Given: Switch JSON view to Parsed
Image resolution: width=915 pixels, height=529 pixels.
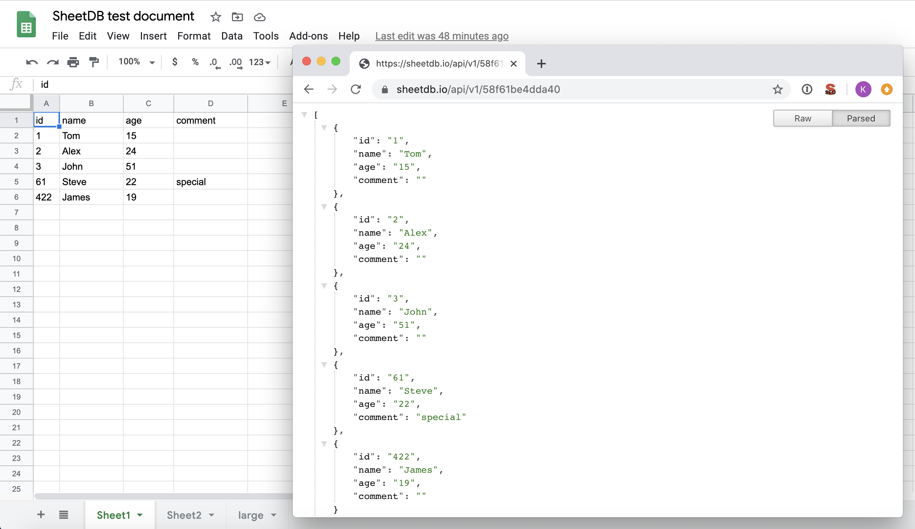Looking at the screenshot, I should [x=861, y=119].
